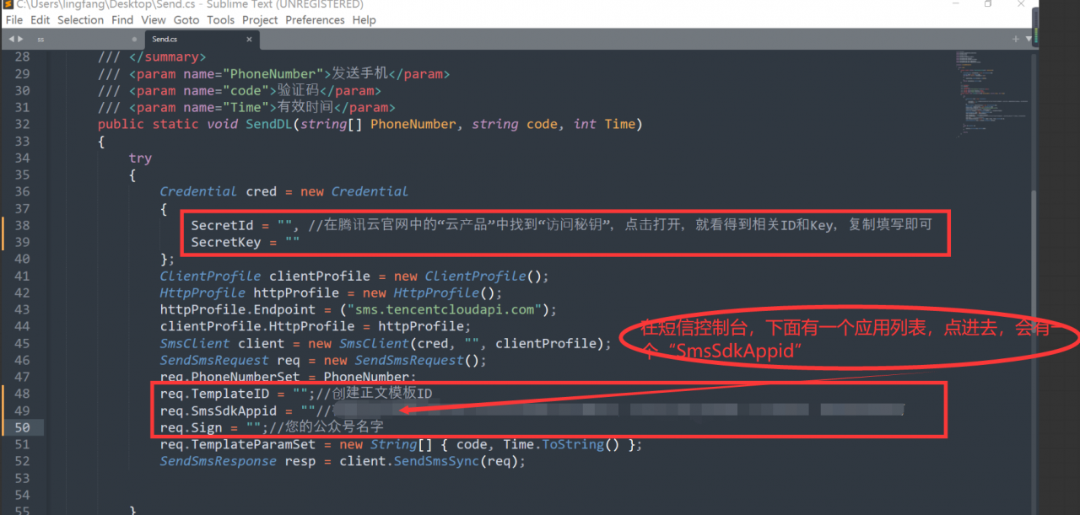Restore down the Sublime Text window
Image resolution: width=1080 pixels, height=515 pixels.
tap(988, 4)
